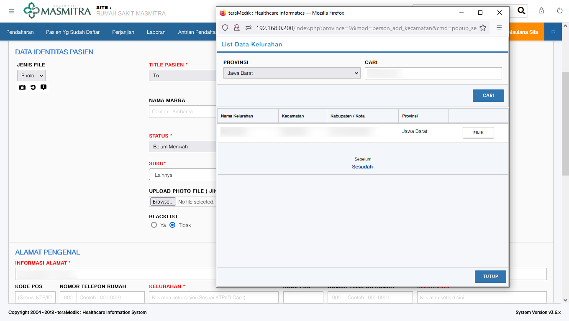The height and width of the screenshot is (321, 569).
Task: Open the Laporan menu
Action: pyautogui.click(x=156, y=32)
